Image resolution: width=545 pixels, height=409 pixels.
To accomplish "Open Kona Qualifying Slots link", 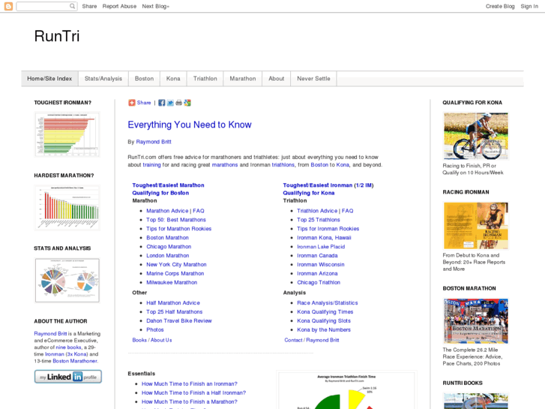I will pyautogui.click(x=324, y=320).
